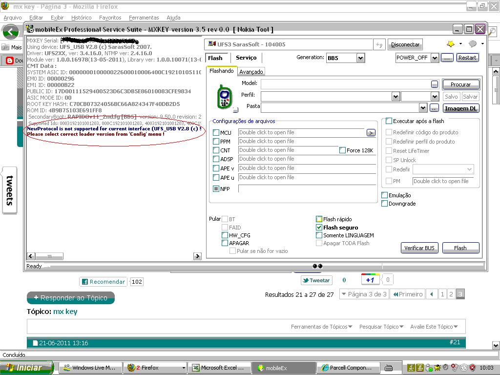Click the Model input field

click(x=350, y=84)
